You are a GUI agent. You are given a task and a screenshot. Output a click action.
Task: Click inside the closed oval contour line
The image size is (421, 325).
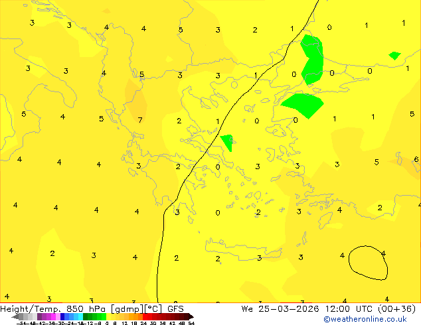368,263
